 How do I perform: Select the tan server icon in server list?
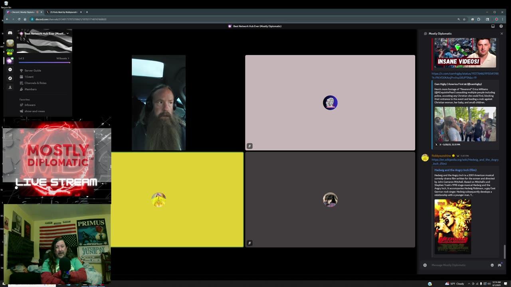pyautogui.click(x=10, y=43)
